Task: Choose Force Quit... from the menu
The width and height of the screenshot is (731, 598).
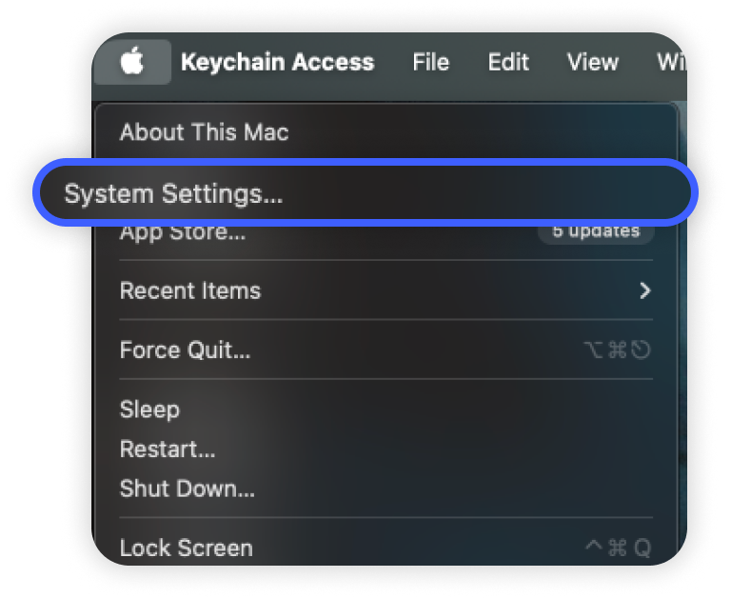Action: (x=185, y=350)
